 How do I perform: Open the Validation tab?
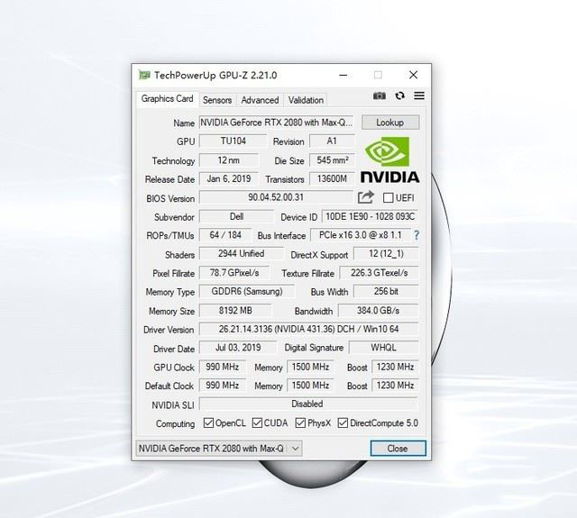[x=306, y=100]
